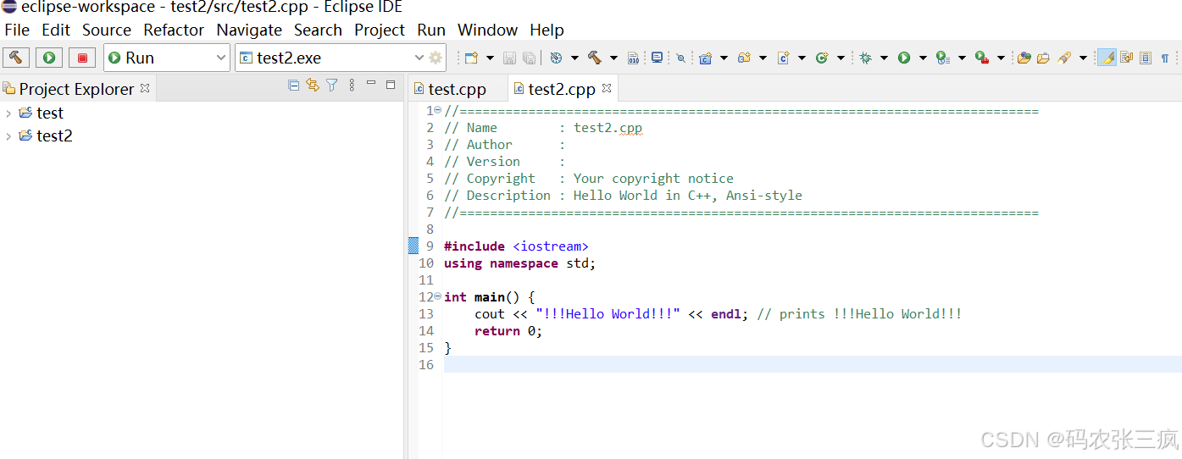The width and height of the screenshot is (1182, 459).
Task: Open Project Explorer three-dot view menu
Action: point(352,86)
